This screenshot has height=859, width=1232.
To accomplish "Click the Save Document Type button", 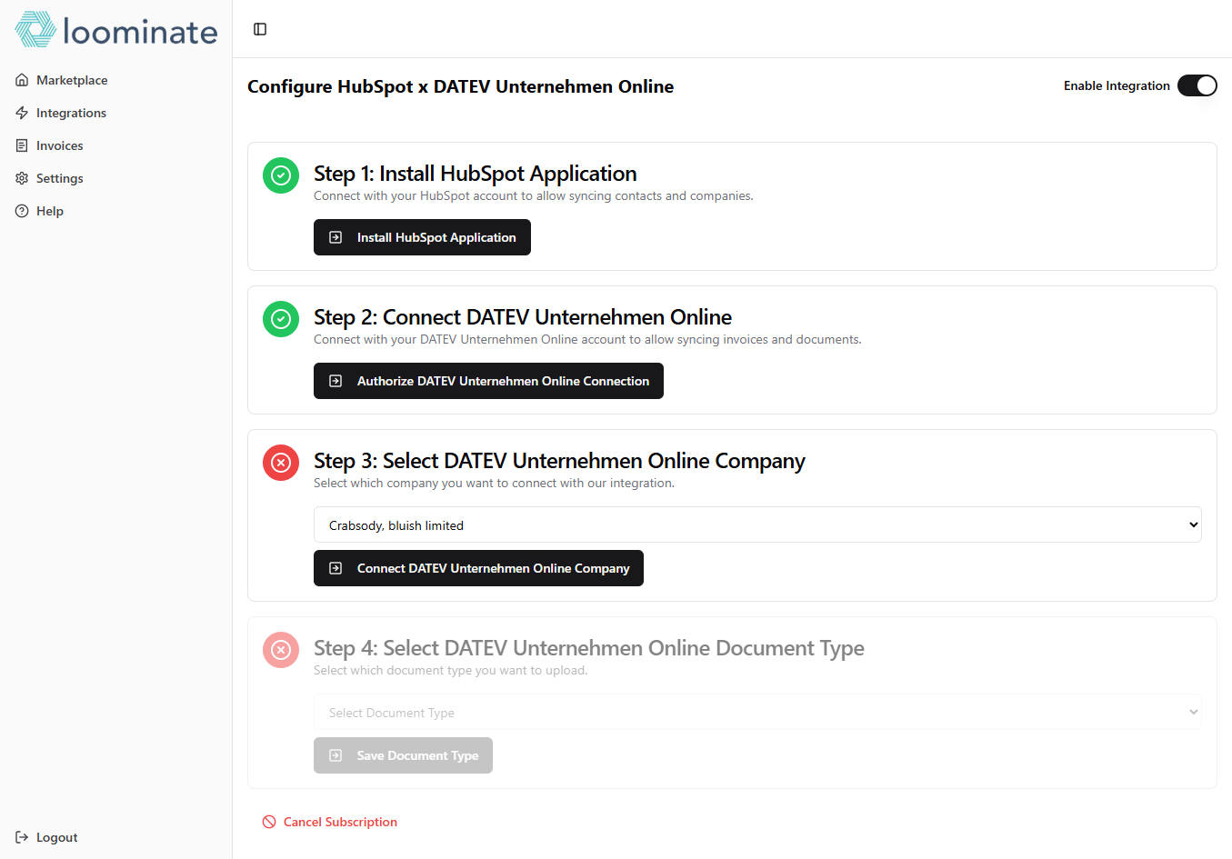I will coord(403,755).
